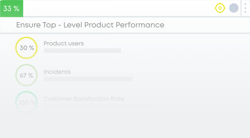The width and height of the screenshot is (250, 138).
Task: Click the gray bar under Product users
Action: tap(82, 51)
